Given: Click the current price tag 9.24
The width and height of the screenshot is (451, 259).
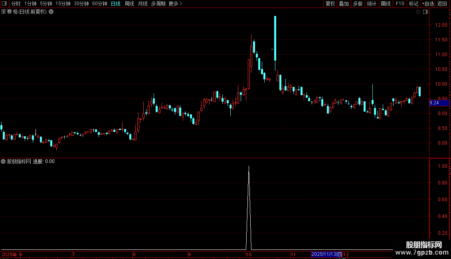Looking at the screenshot, I should (x=439, y=103).
